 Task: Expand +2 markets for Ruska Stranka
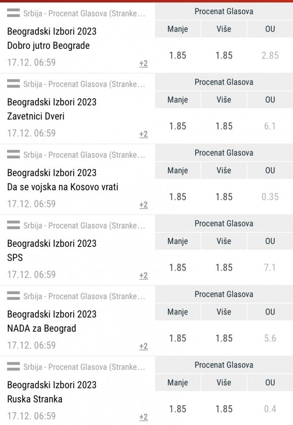tap(144, 417)
